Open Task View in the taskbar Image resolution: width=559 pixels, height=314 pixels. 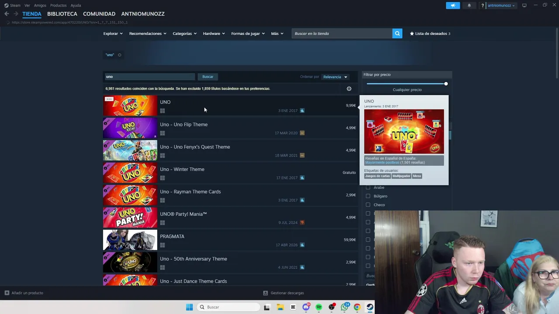(267, 307)
